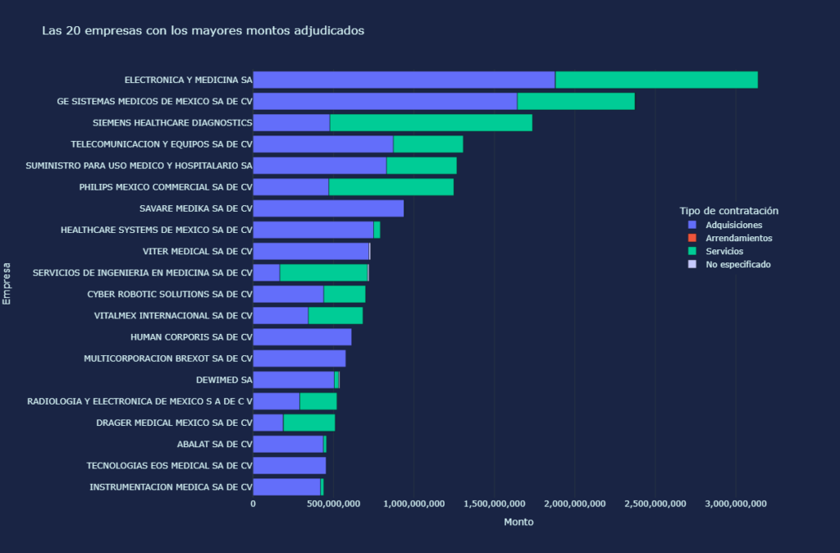Image resolution: width=840 pixels, height=553 pixels.
Task: Click the VITER MEDICAL bar
Action: tap(311, 251)
